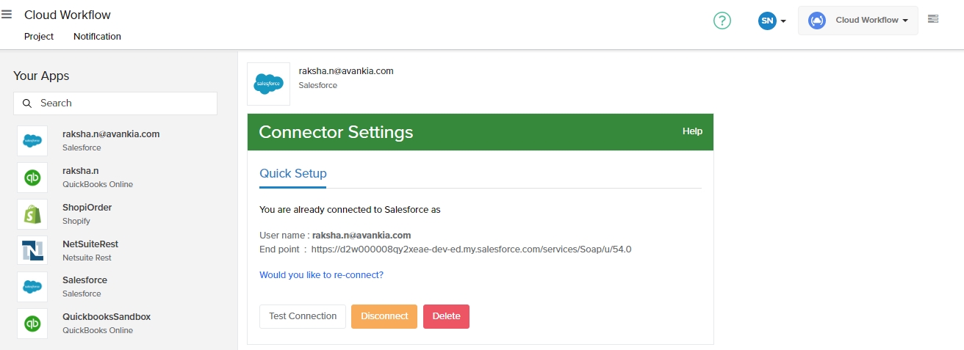This screenshot has height=350, width=964.
Task: Open the ShopiOrder Shopify app icon
Action: (x=32, y=214)
